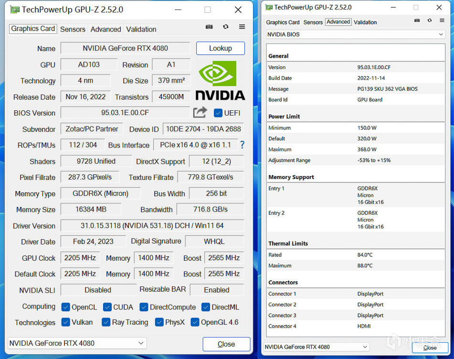Toggle the UEFI checkbox
454x359 pixels.
coord(218,113)
